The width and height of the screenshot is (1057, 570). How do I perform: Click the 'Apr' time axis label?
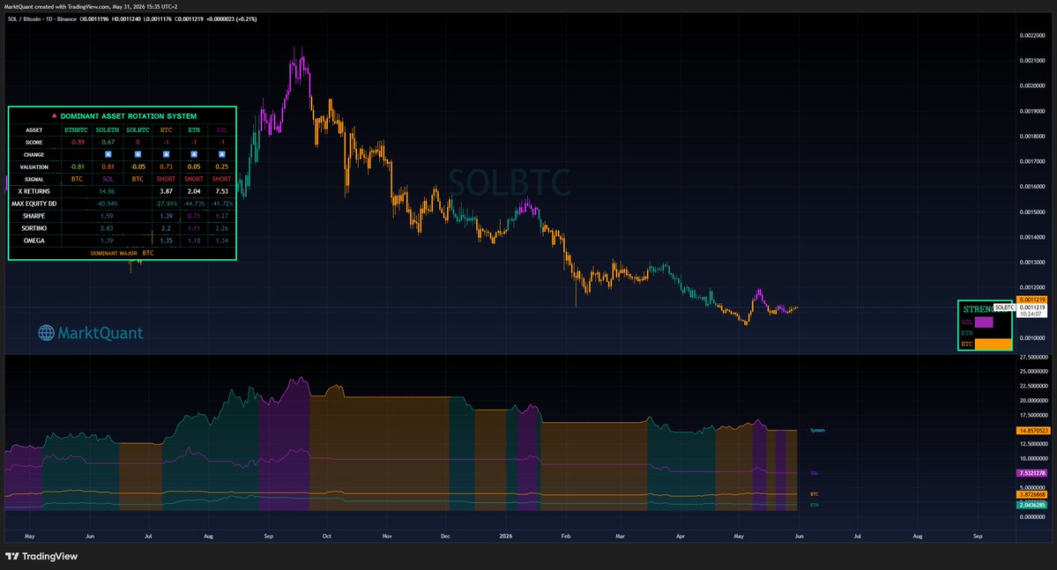[x=681, y=537]
